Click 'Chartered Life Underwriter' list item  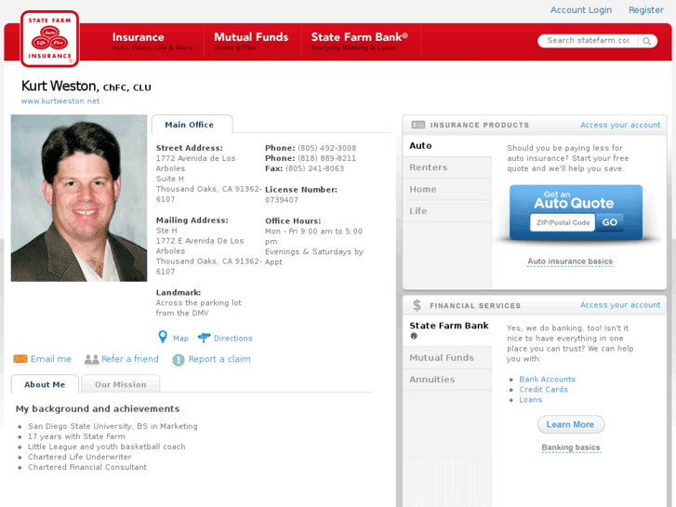pos(80,457)
